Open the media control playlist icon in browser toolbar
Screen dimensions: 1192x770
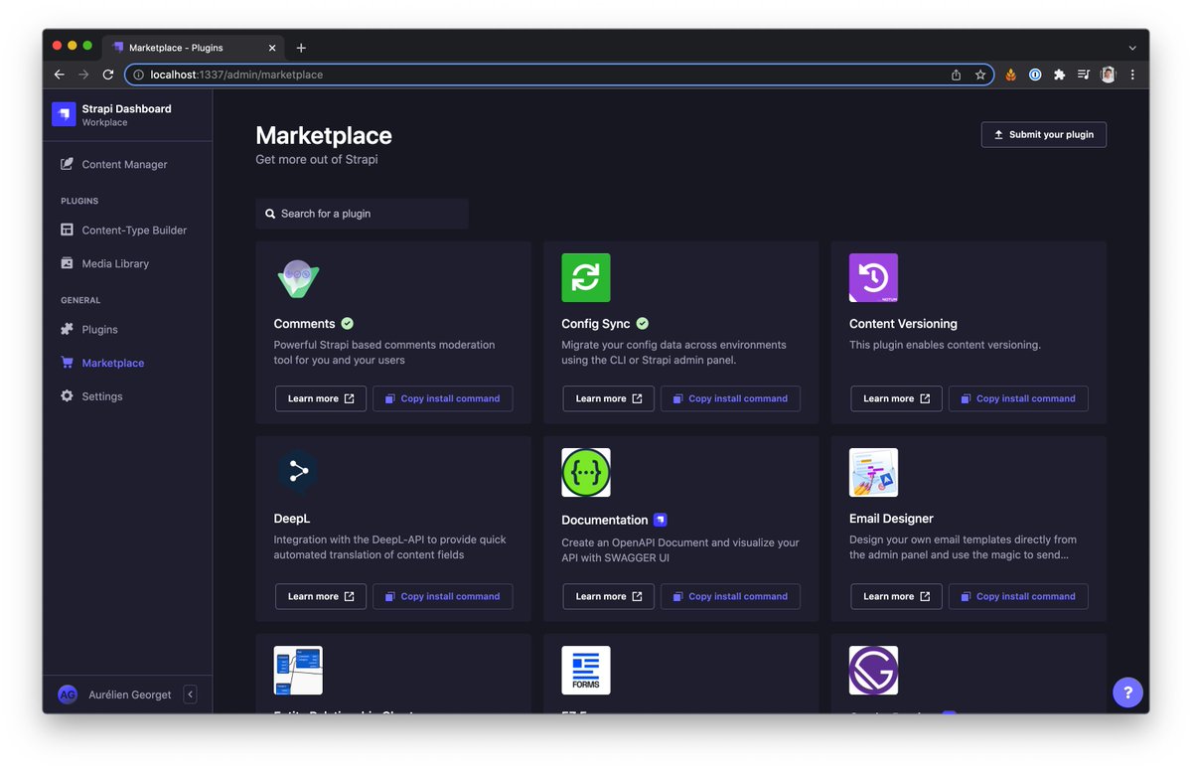coord(1084,75)
